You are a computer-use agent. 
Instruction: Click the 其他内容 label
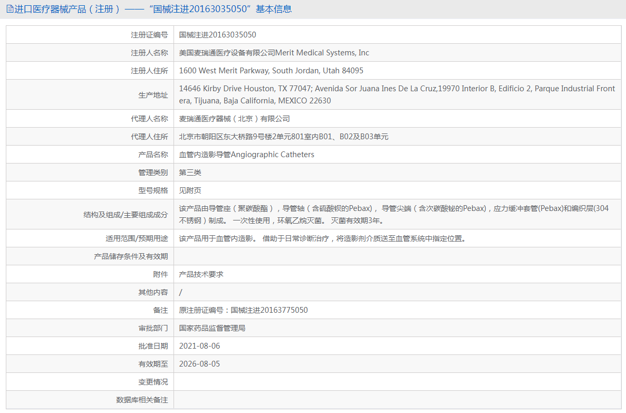click(x=153, y=292)
